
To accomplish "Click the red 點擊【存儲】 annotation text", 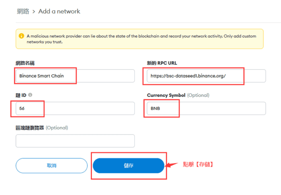I will point(198,164).
